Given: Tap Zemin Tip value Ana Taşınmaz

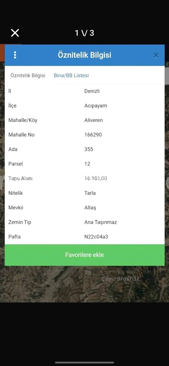Looking at the screenshot, I should (100, 222).
